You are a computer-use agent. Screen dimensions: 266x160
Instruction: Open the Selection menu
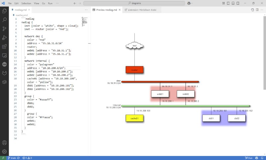tap(26, 3)
